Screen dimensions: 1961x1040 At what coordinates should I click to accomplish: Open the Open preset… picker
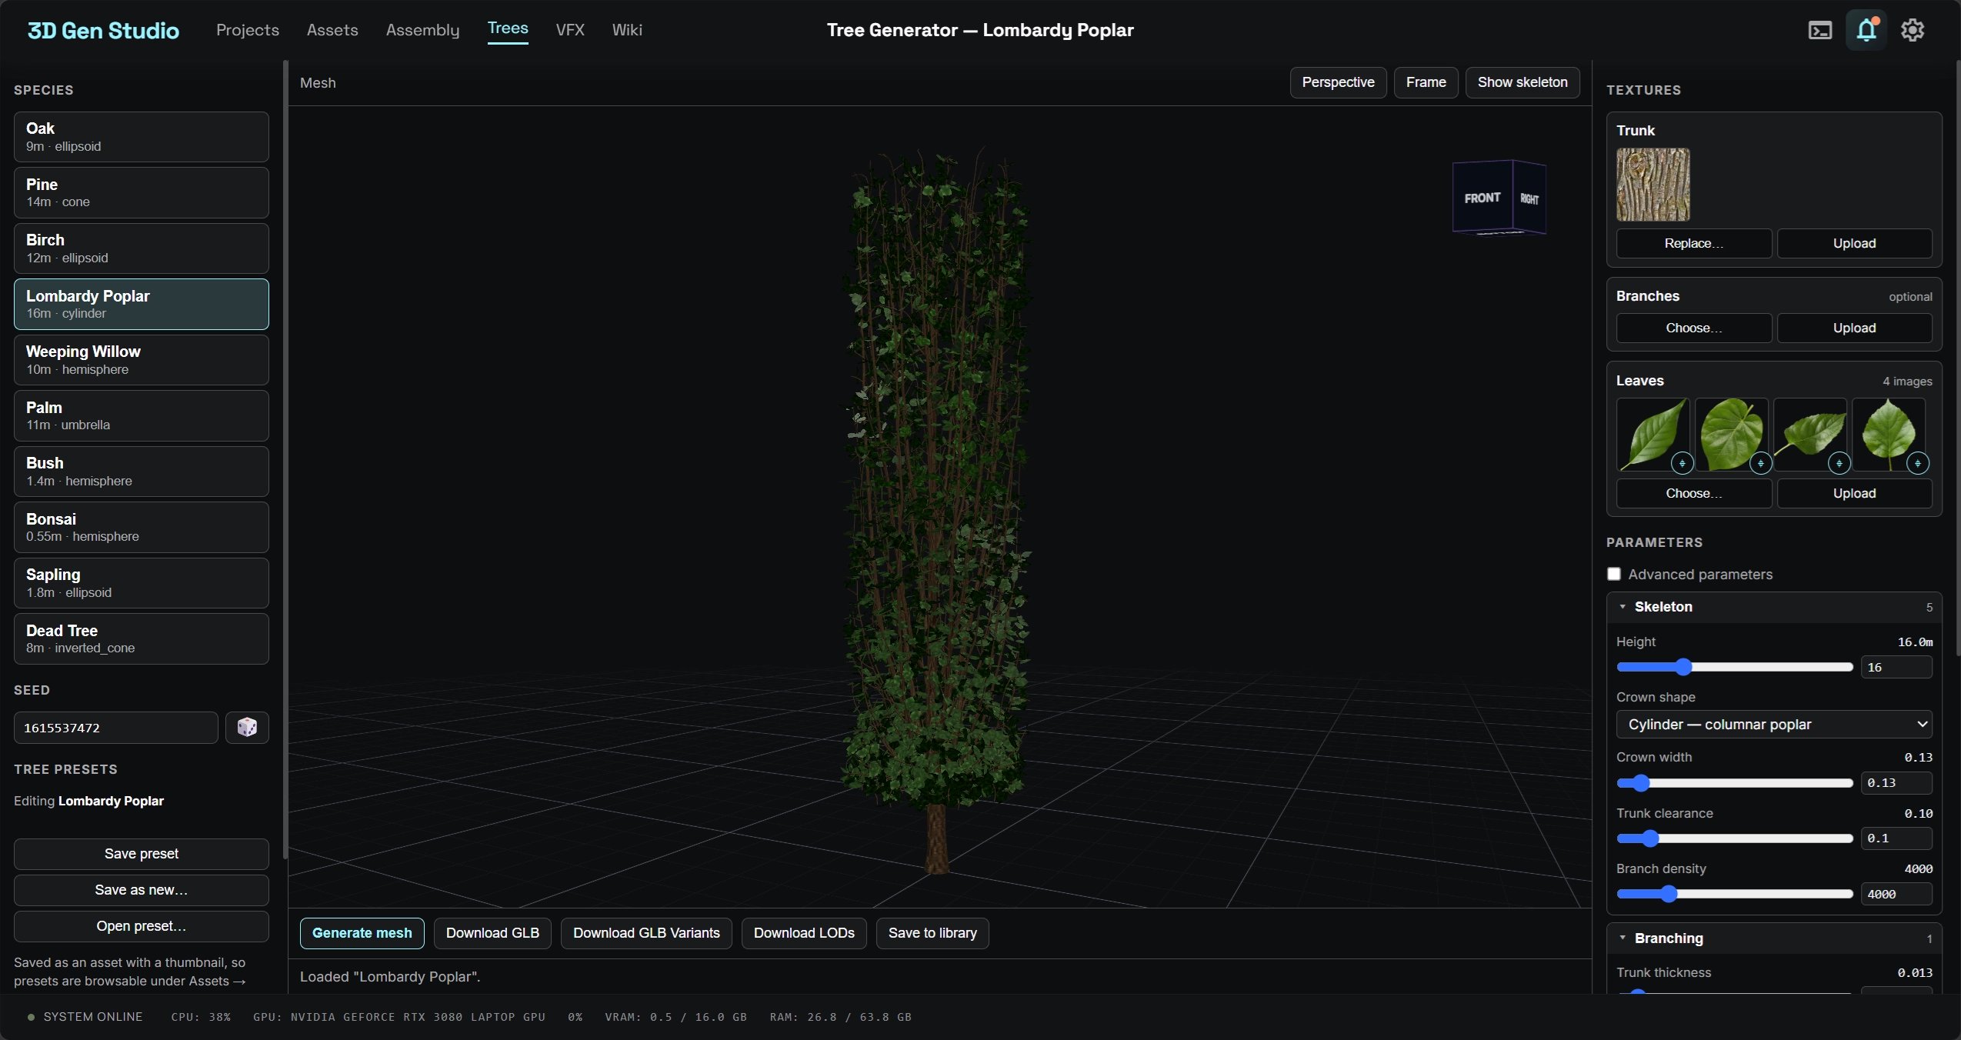(142, 926)
